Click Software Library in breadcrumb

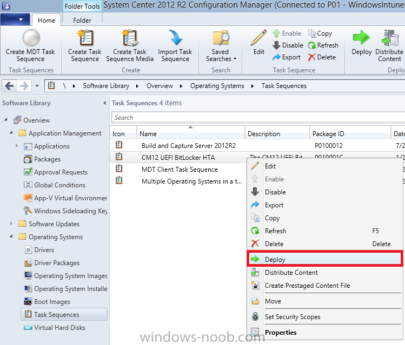pyautogui.click(x=106, y=86)
